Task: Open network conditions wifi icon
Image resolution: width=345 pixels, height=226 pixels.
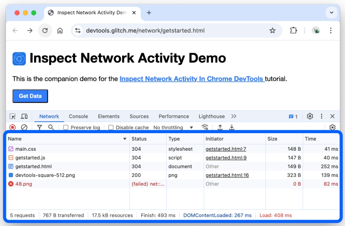Action: point(205,127)
